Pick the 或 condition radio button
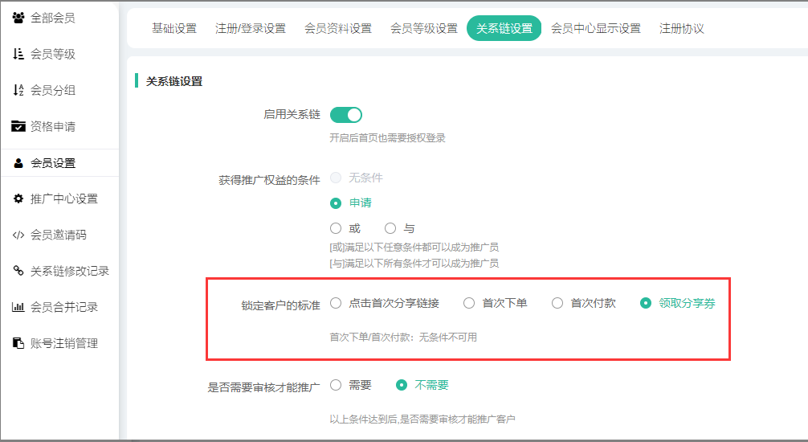 click(336, 228)
